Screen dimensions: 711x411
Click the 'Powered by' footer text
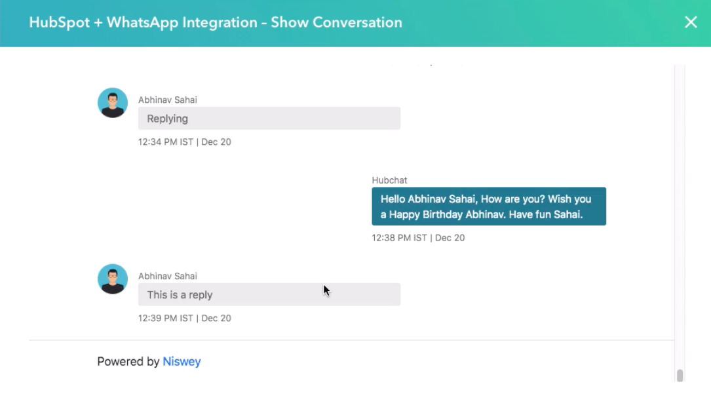pyautogui.click(x=128, y=362)
